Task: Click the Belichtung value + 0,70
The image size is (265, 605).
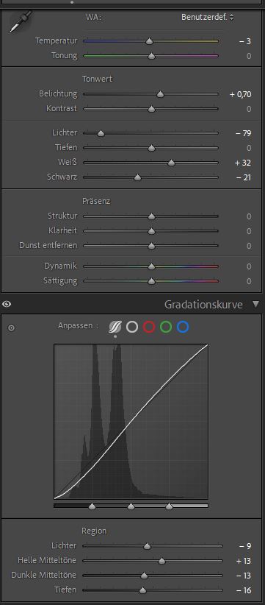Action: click(240, 94)
